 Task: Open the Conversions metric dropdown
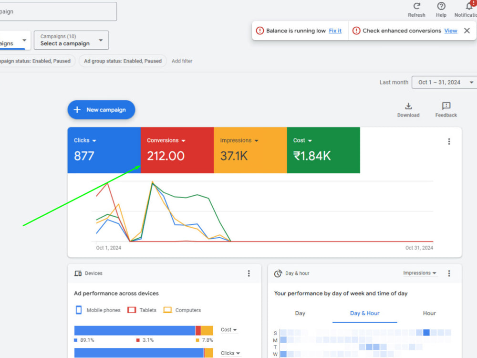click(166, 140)
